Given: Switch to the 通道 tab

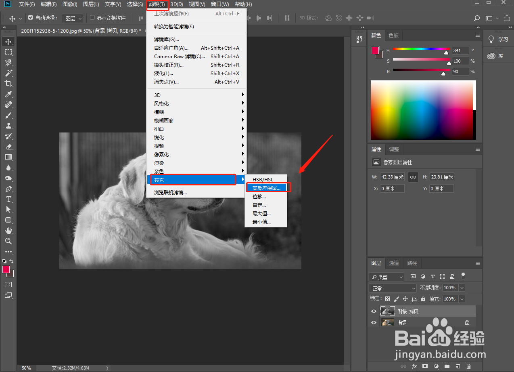Looking at the screenshot, I should (394, 263).
